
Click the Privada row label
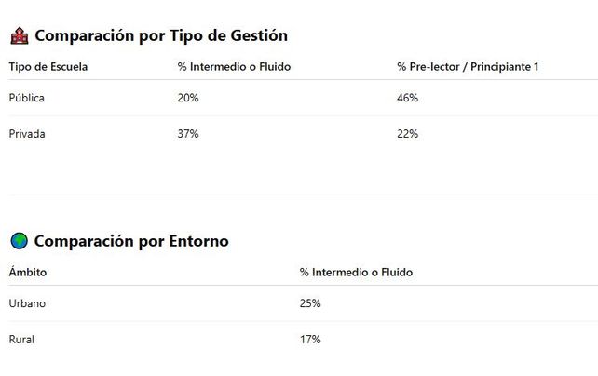coord(27,134)
